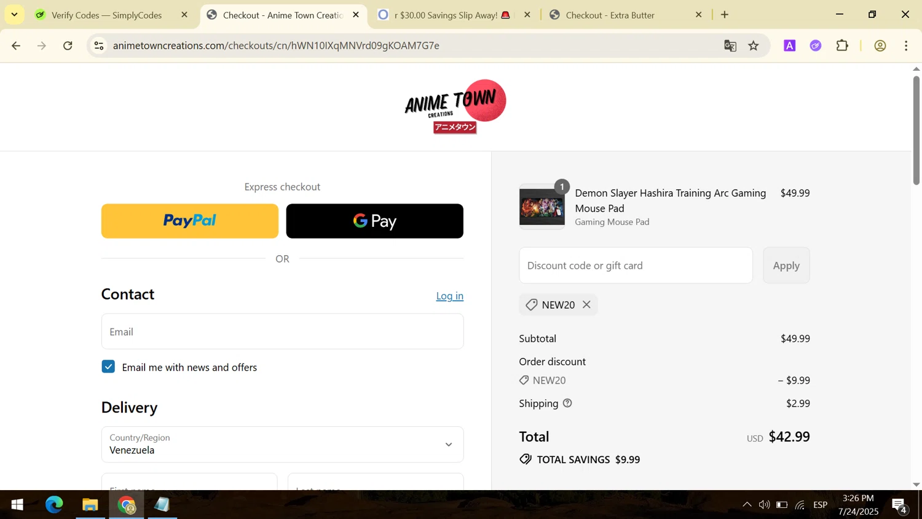Open Microsoft Edge from taskbar
The height and width of the screenshot is (519, 922).
(x=54, y=505)
